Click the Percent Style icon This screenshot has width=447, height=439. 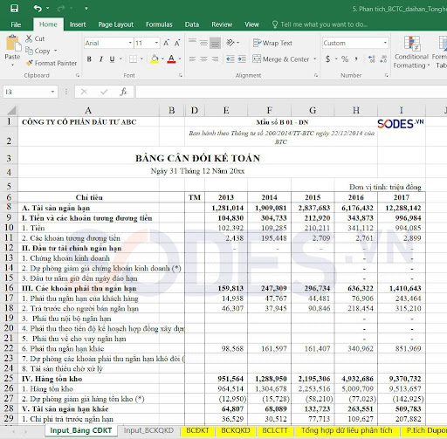click(x=345, y=59)
